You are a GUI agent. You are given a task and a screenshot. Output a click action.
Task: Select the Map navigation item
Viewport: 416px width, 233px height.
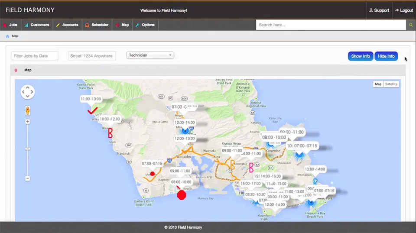coord(122,25)
